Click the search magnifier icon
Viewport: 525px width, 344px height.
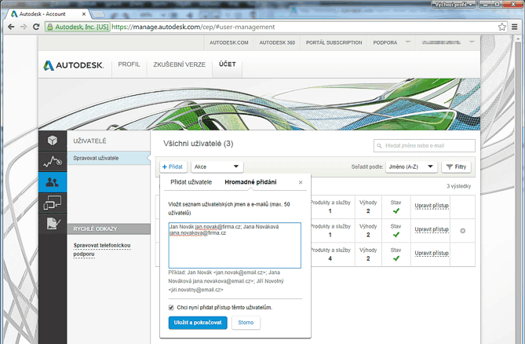[379, 146]
